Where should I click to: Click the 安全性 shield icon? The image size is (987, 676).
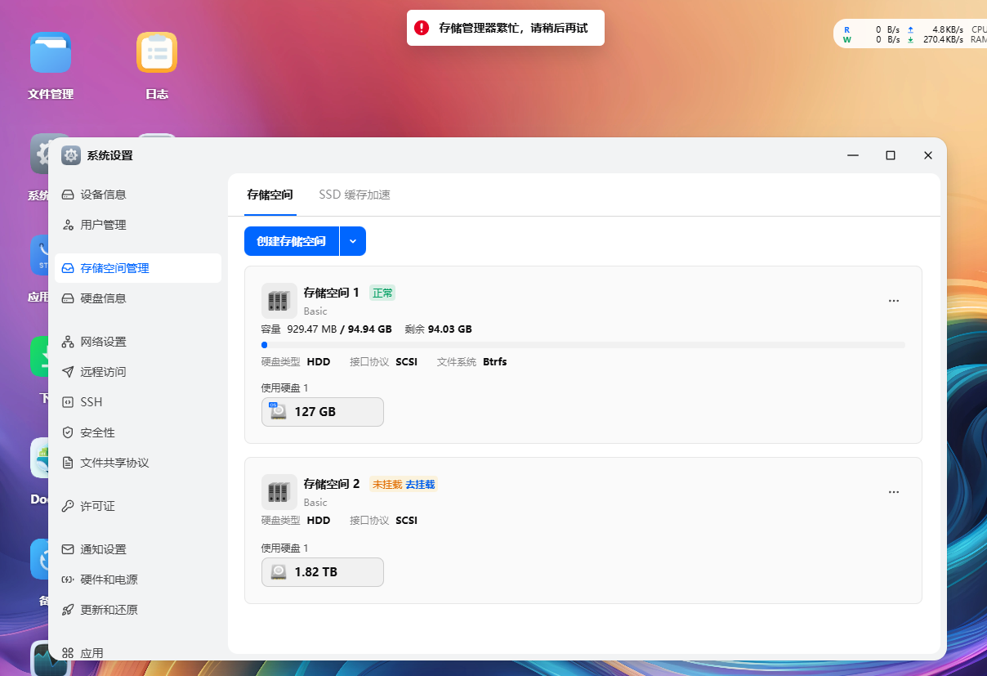pyautogui.click(x=68, y=432)
